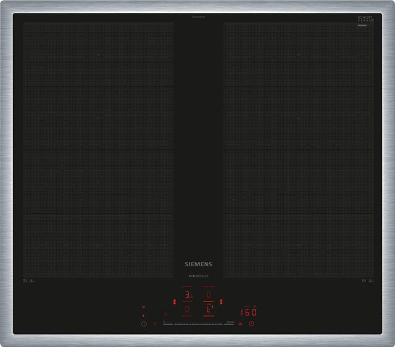Tap the main power on/off button
Screen dimensions: 395x347
pos(144,324)
